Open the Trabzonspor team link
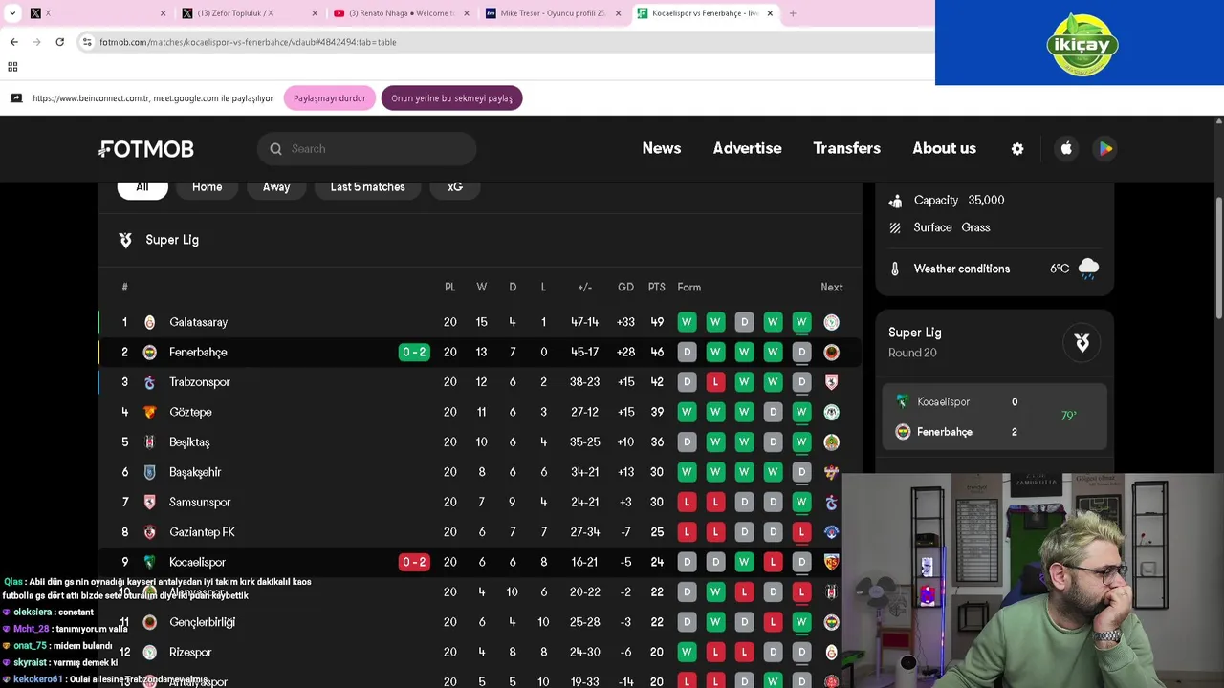The width and height of the screenshot is (1224, 688). tap(200, 382)
